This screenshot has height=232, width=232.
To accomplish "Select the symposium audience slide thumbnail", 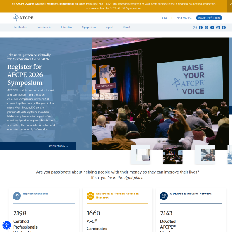I will 172,155.
